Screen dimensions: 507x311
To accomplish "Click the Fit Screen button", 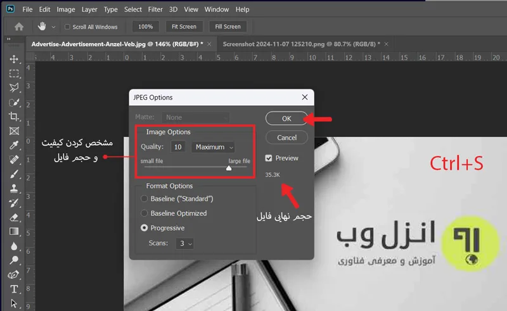I will (x=184, y=27).
